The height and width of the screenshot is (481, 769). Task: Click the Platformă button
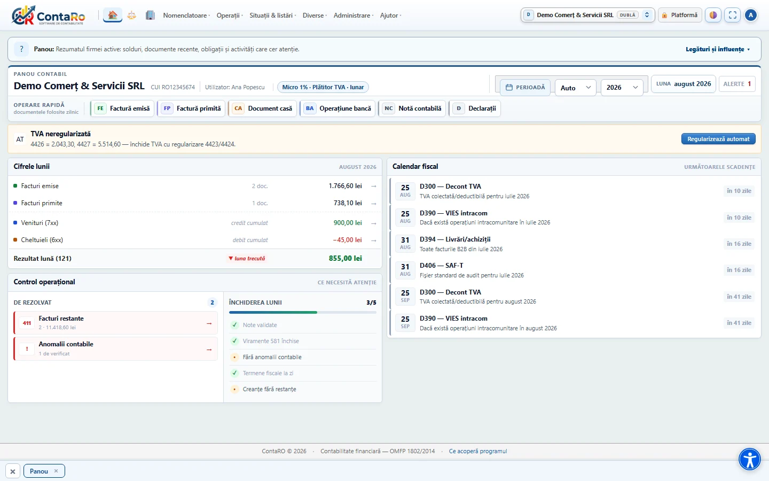[680, 15]
